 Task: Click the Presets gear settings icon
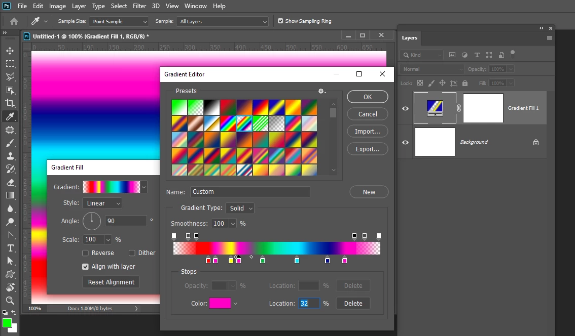coord(321,91)
